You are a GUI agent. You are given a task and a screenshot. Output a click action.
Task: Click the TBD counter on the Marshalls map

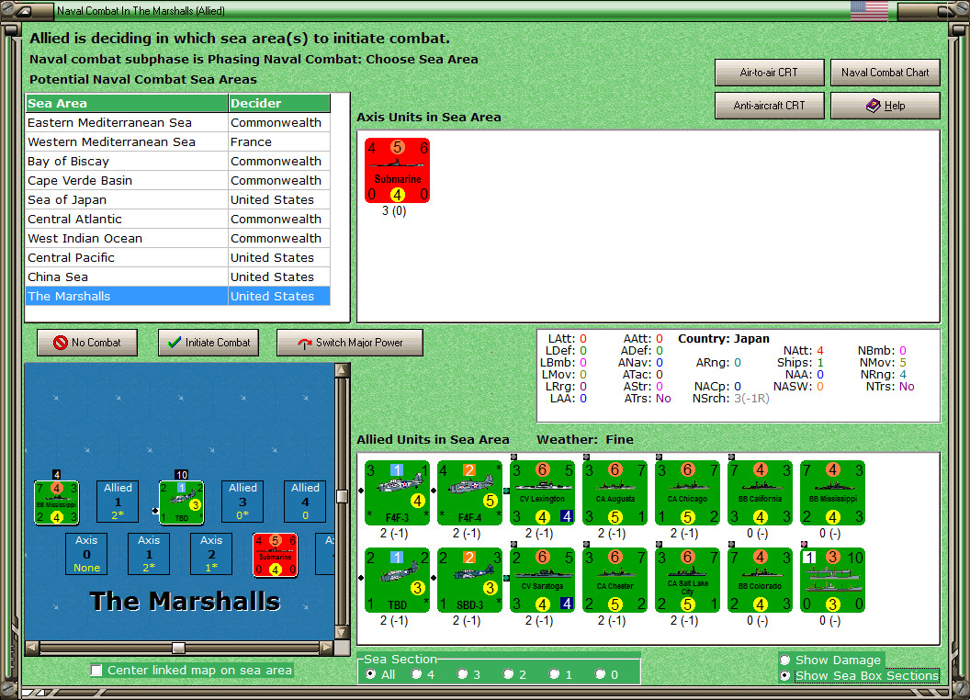[181, 502]
